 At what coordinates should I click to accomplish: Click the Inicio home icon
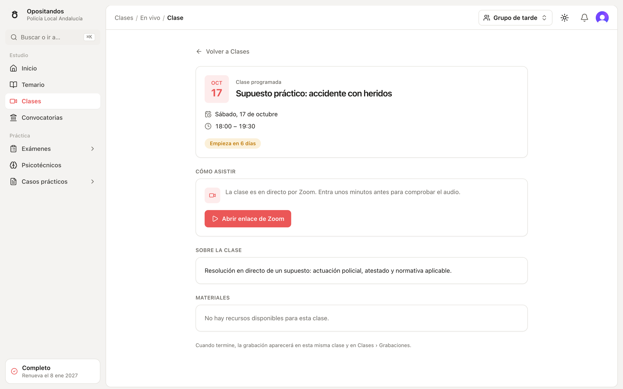[13, 68]
